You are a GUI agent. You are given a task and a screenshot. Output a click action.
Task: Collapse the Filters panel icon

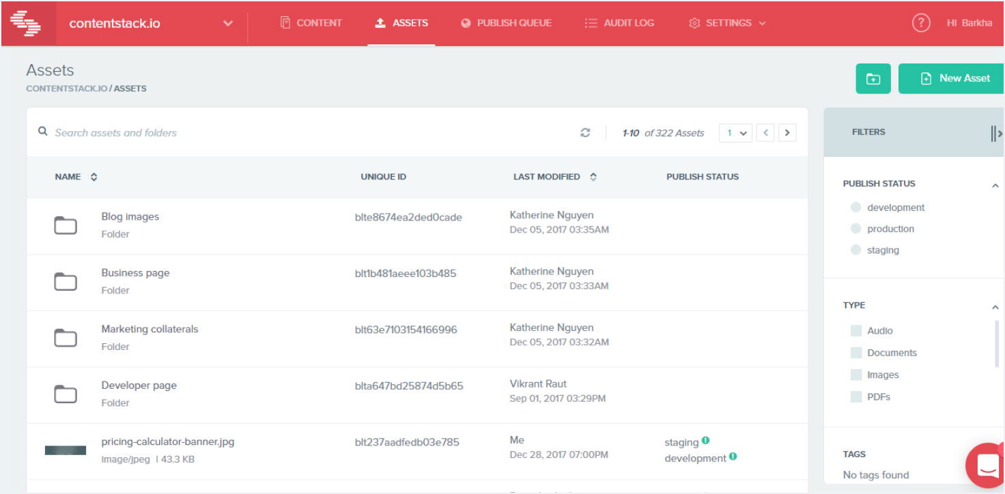[996, 133]
